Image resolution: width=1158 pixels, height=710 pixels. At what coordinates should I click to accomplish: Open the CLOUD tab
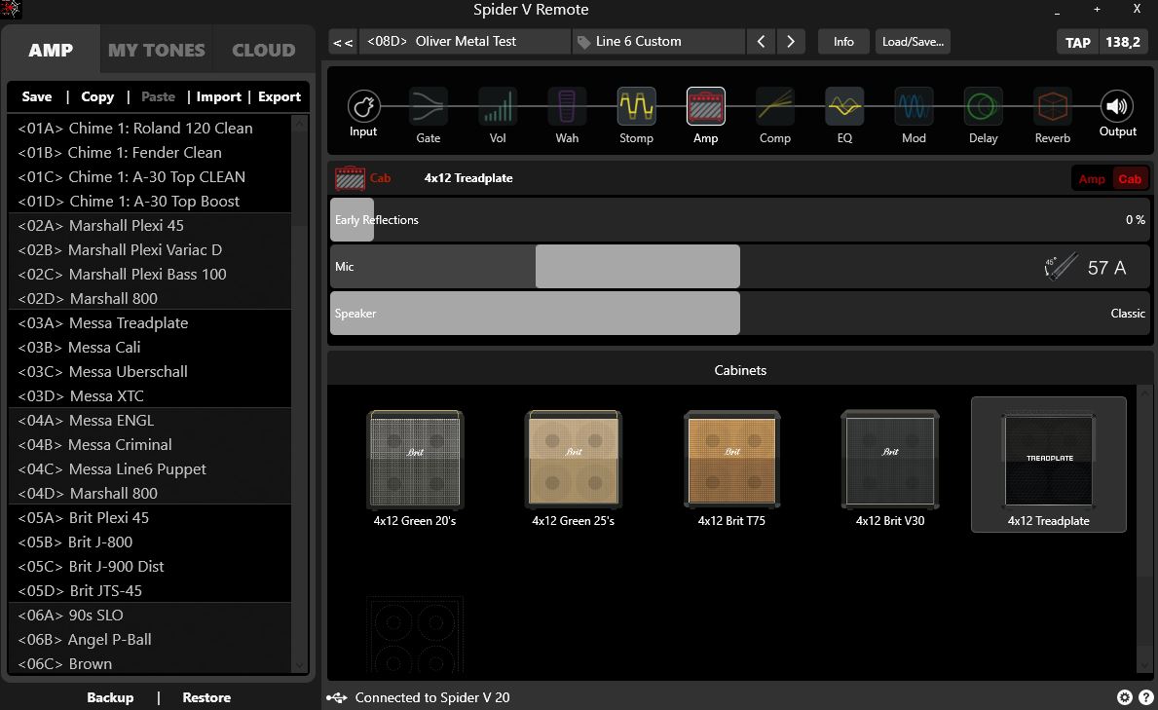tap(264, 50)
